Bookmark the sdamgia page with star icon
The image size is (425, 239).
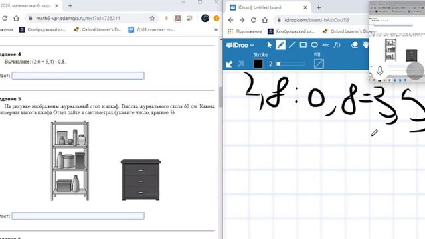(x=152, y=18)
